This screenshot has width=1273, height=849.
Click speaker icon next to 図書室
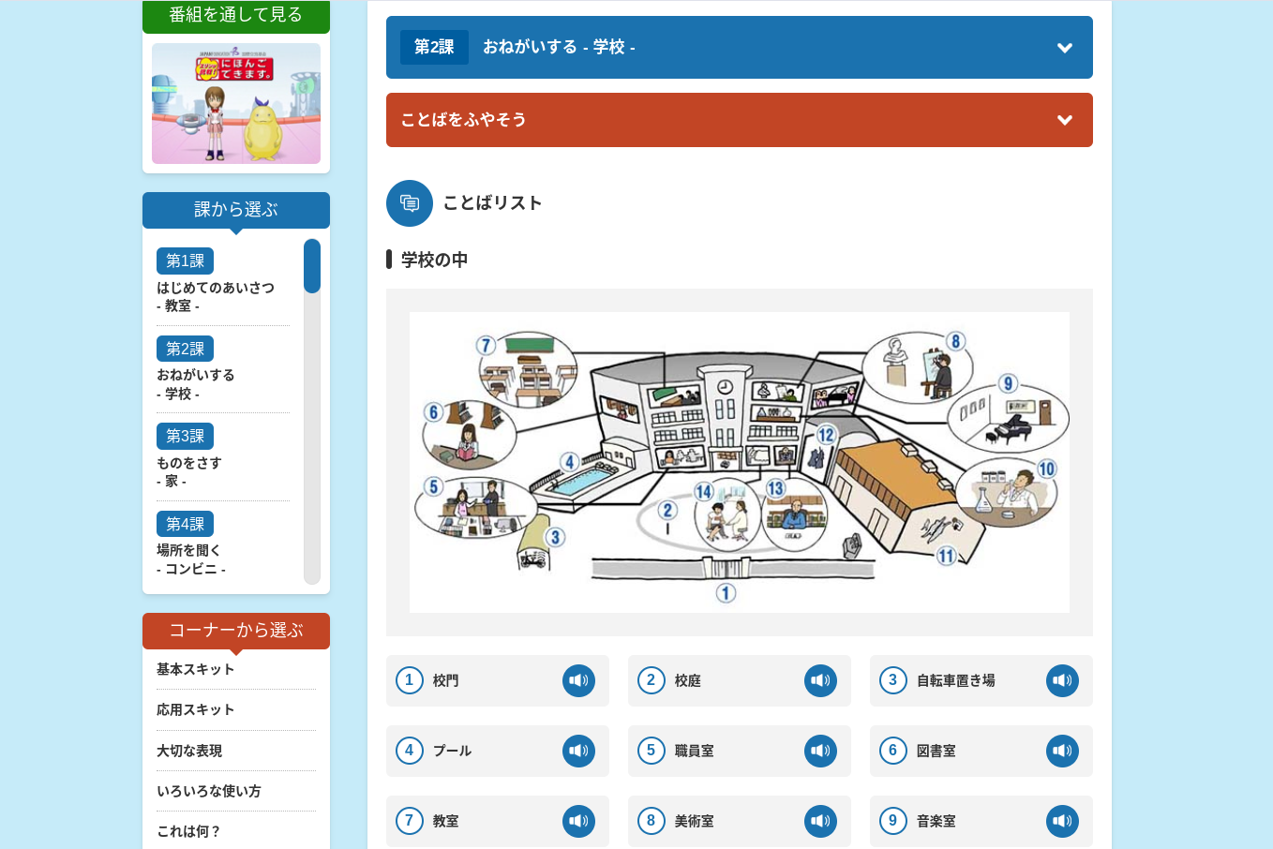[x=1062, y=751]
